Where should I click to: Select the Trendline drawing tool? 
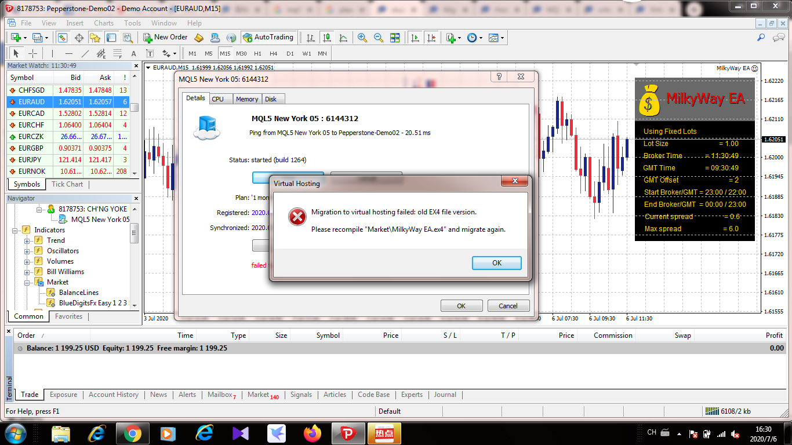pyautogui.click(x=85, y=53)
